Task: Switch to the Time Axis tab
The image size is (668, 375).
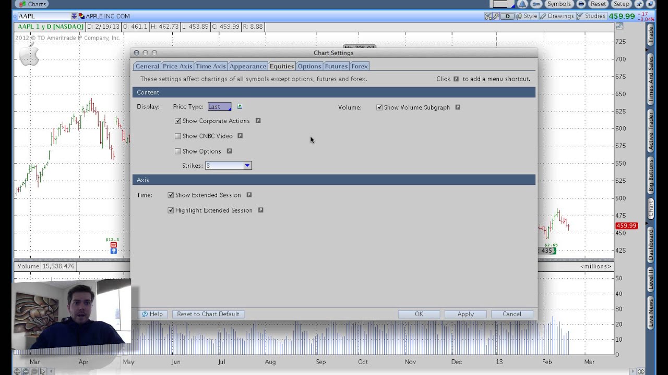Action: [x=211, y=66]
